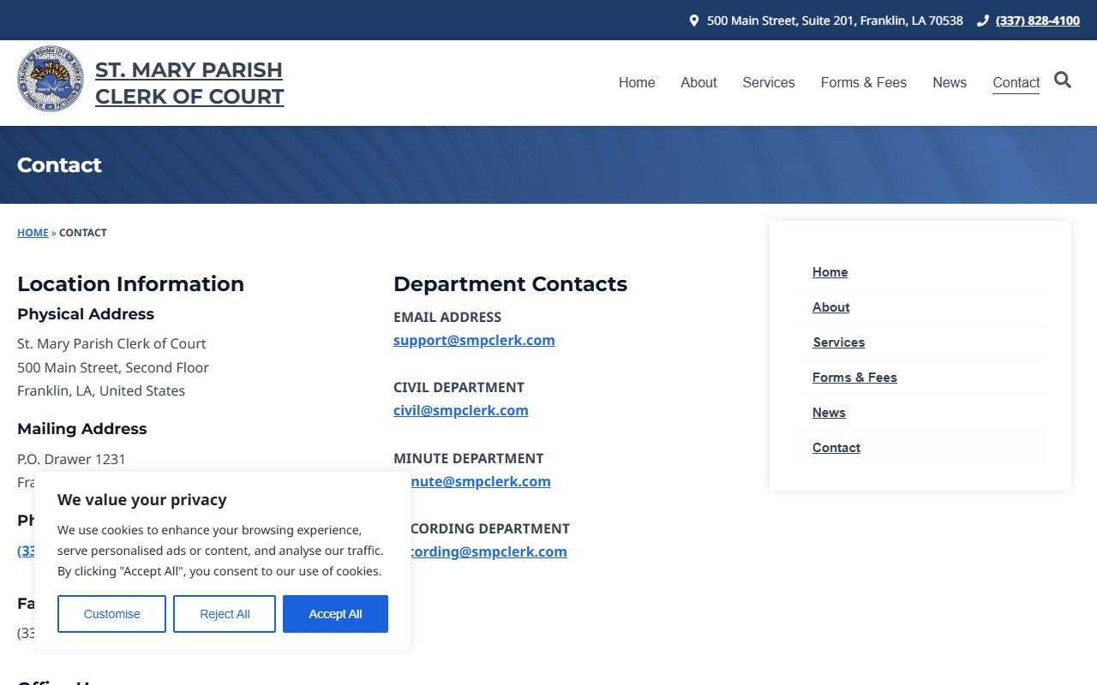Open the News menu in top navigation
1097x685 pixels.
click(950, 82)
